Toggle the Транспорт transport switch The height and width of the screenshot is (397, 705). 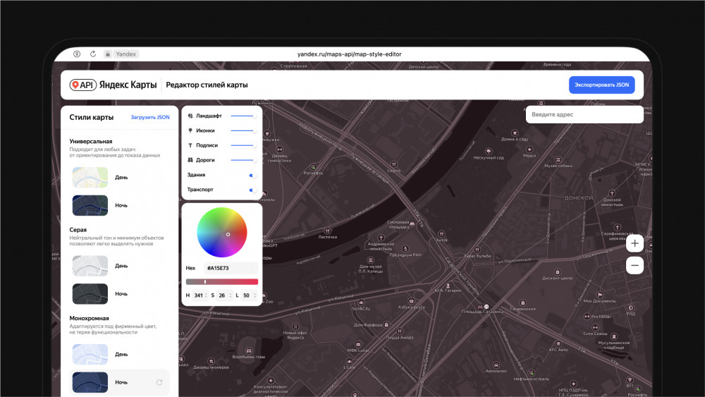point(252,190)
